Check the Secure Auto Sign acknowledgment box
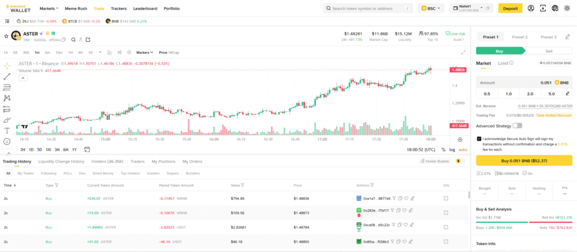The height and width of the screenshot is (252, 577). point(479,138)
